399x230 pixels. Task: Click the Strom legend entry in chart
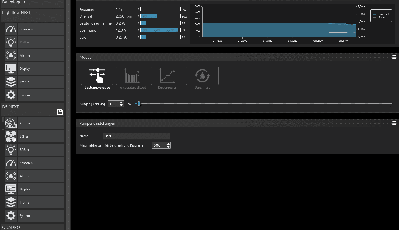click(380, 18)
